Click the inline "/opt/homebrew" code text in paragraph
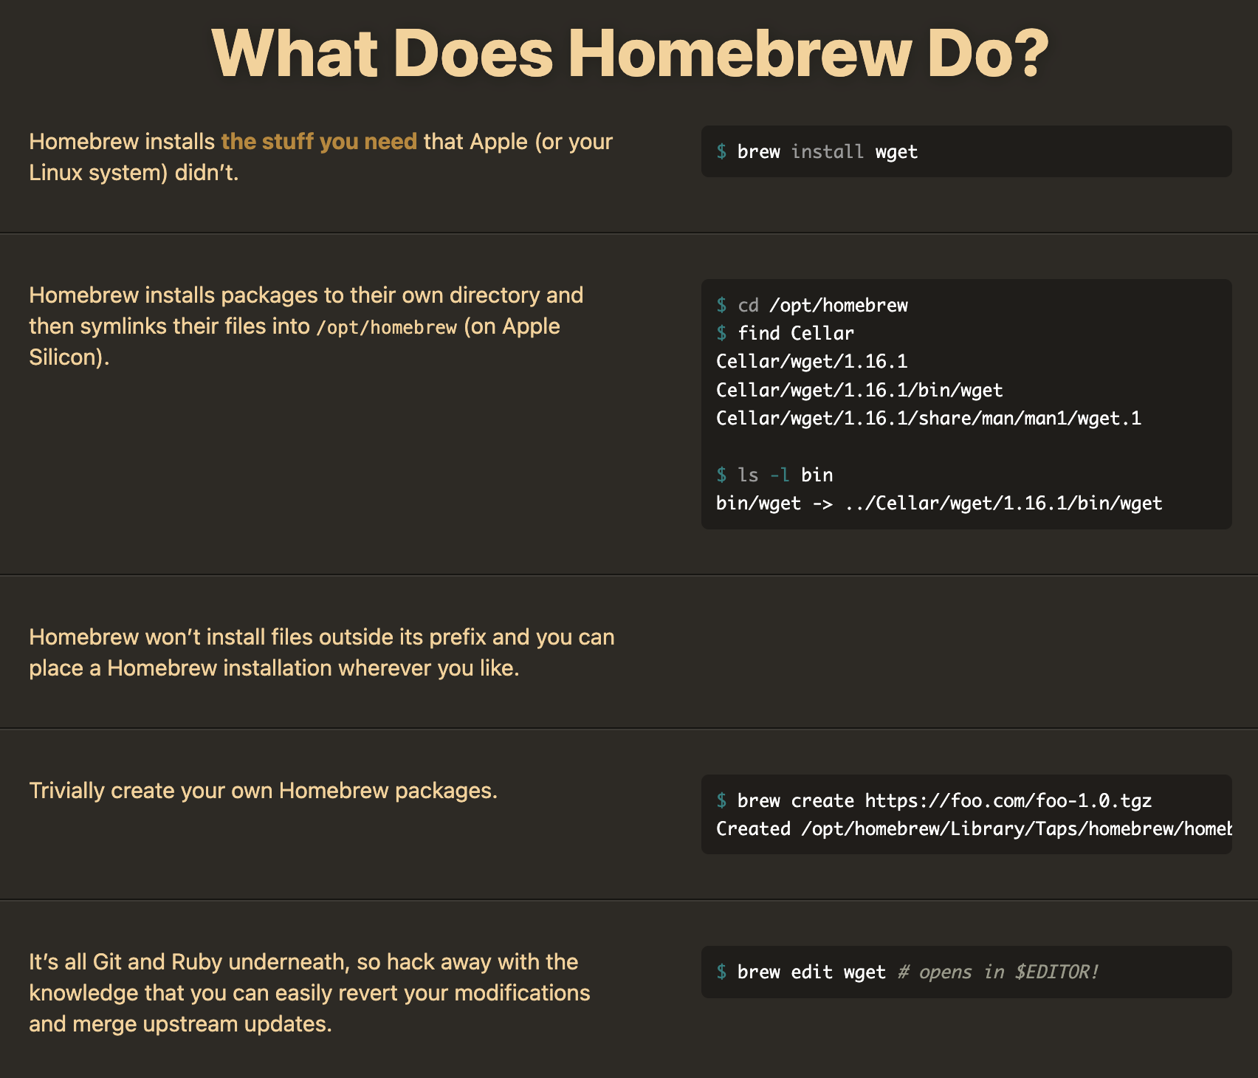 coord(386,327)
